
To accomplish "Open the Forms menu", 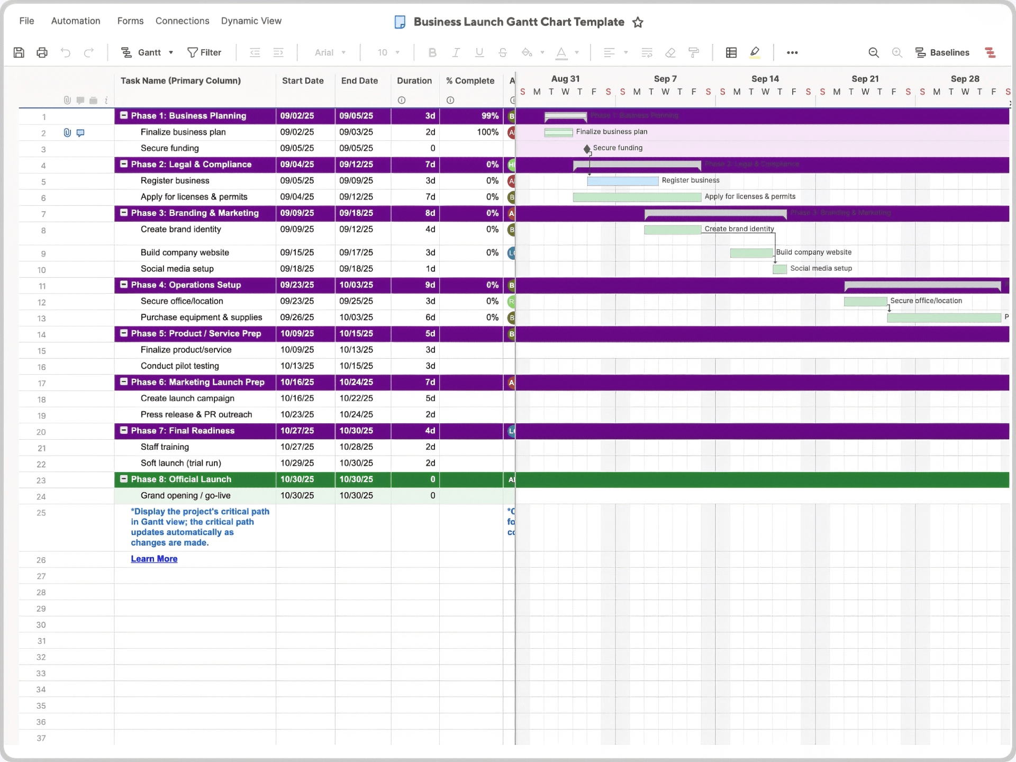I will 130,21.
